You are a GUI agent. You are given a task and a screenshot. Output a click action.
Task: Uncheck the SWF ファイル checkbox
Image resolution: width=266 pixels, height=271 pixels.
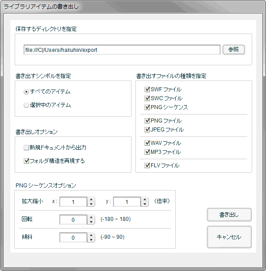pos(147,89)
